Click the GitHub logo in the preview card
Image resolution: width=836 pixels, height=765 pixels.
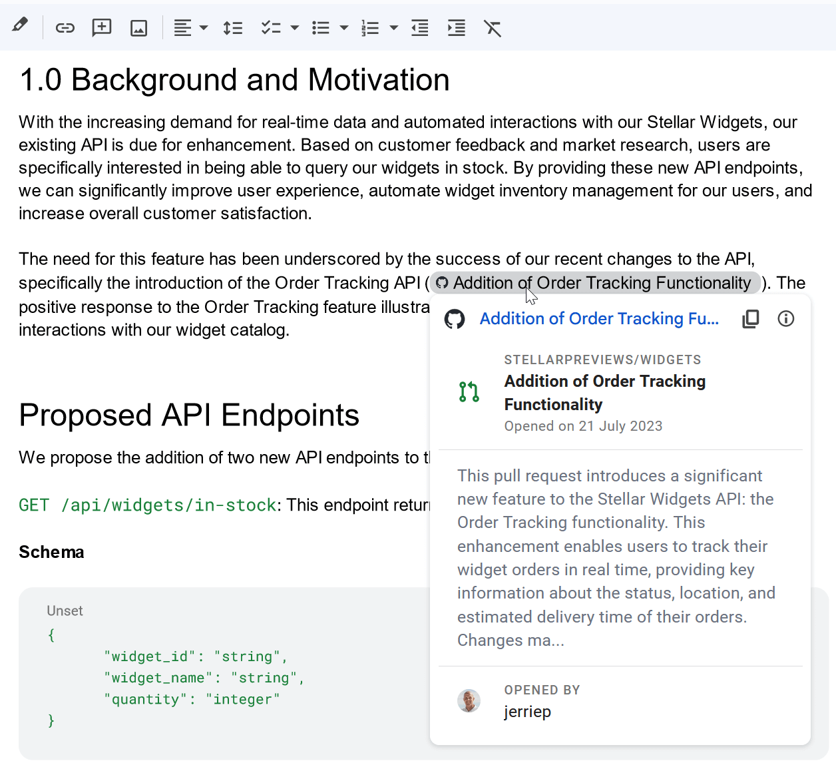pos(455,319)
